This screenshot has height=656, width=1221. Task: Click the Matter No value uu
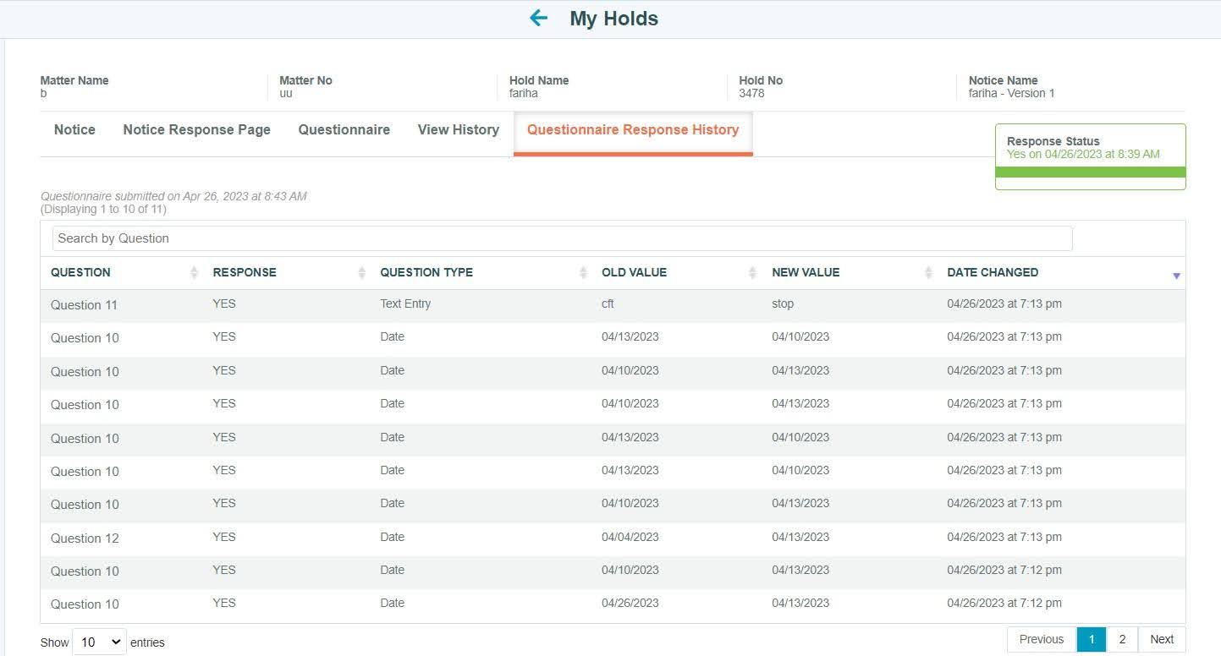pos(286,93)
